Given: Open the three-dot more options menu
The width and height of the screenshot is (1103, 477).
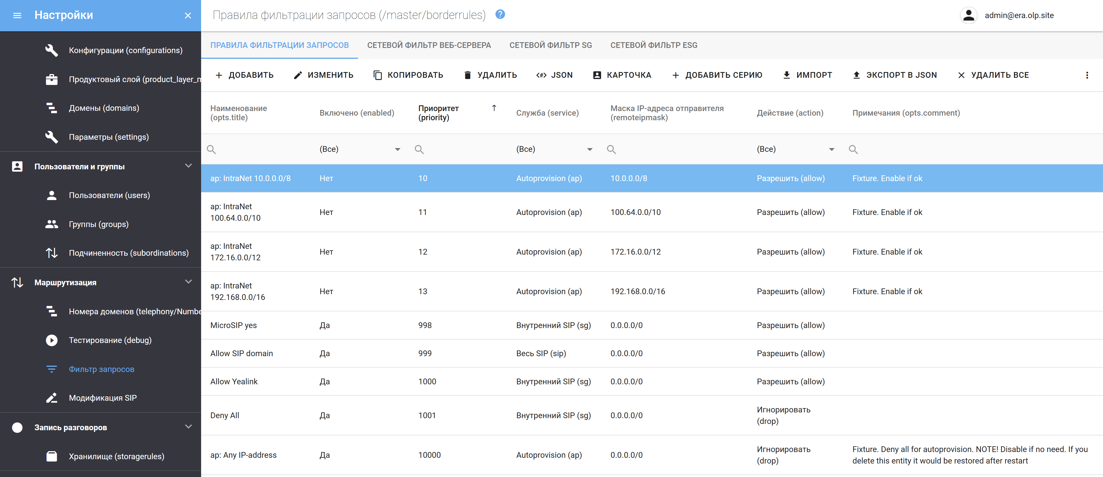Looking at the screenshot, I should [1087, 75].
